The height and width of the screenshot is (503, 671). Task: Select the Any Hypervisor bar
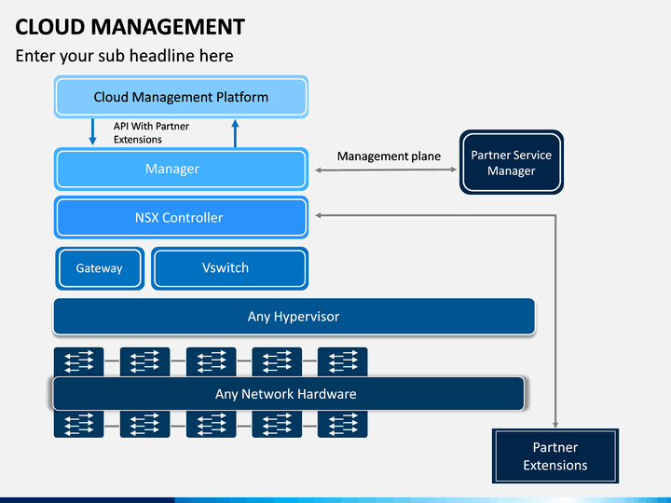[294, 317]
